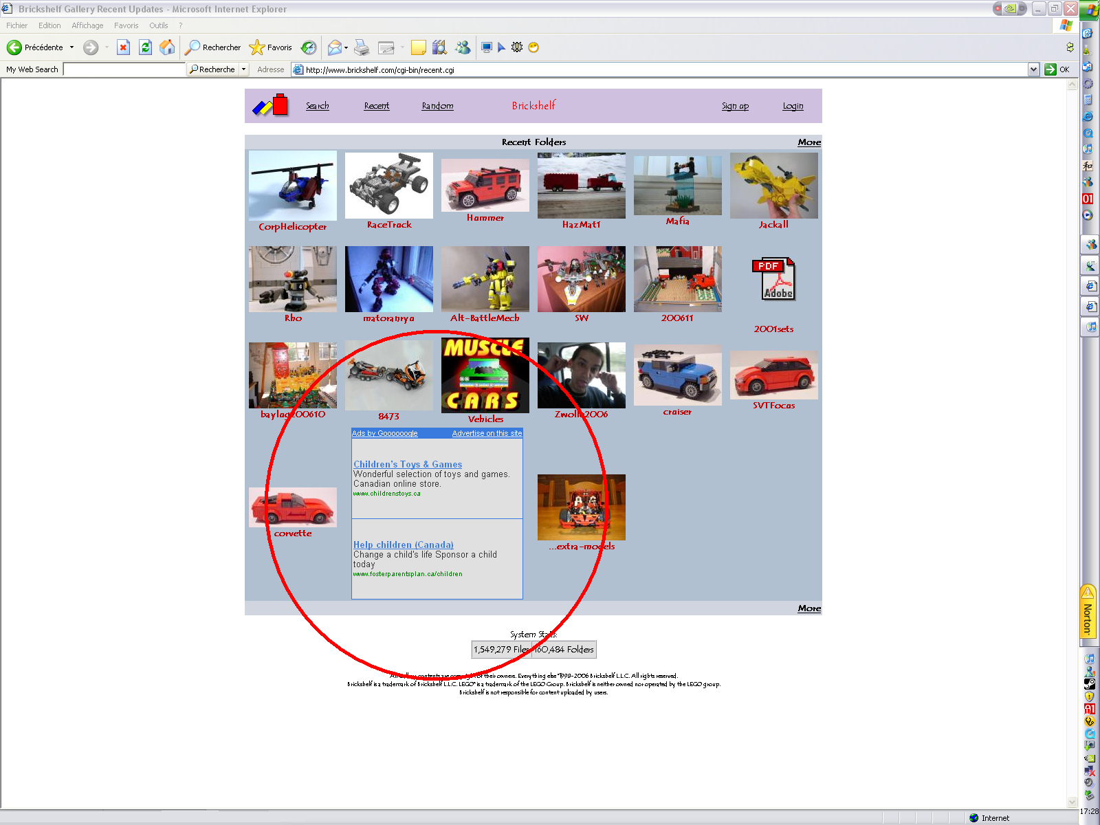
Task: Click the Brickshelf brick logo
Action: [270, 105]
